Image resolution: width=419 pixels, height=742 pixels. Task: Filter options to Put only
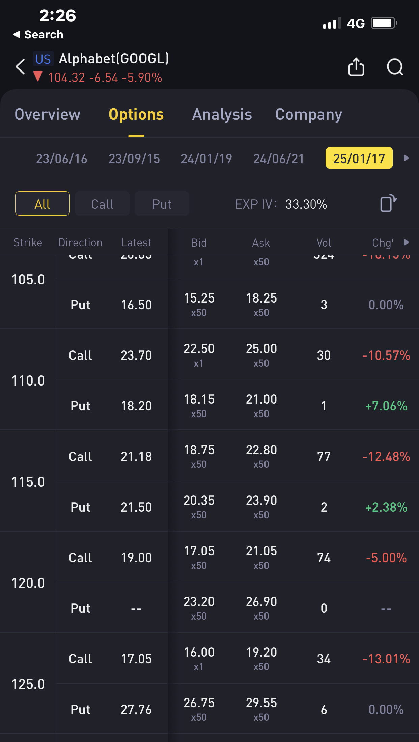tap(162, 204)
